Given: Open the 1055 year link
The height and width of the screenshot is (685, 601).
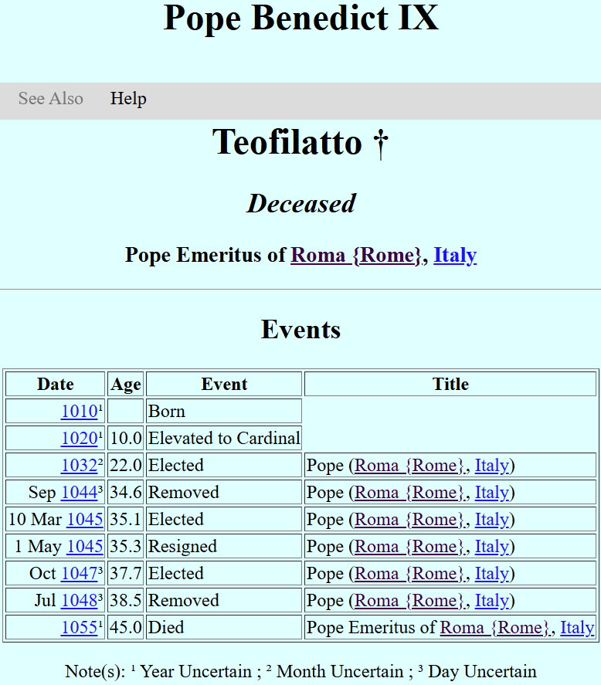Looking at the screenshot, I should (x=79, y=628).
